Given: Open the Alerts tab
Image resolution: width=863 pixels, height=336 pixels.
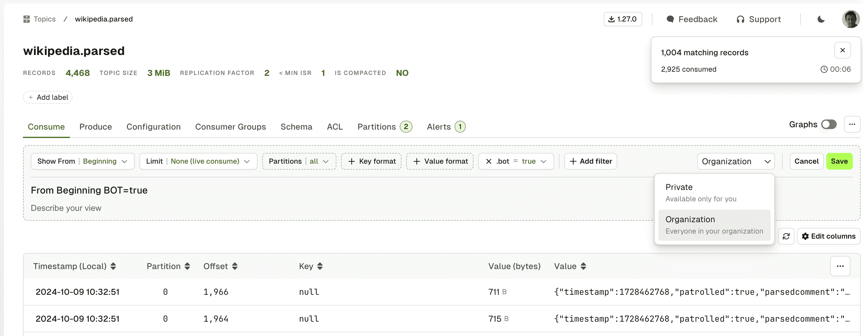Looking at the screenshot, I should 446,127.
